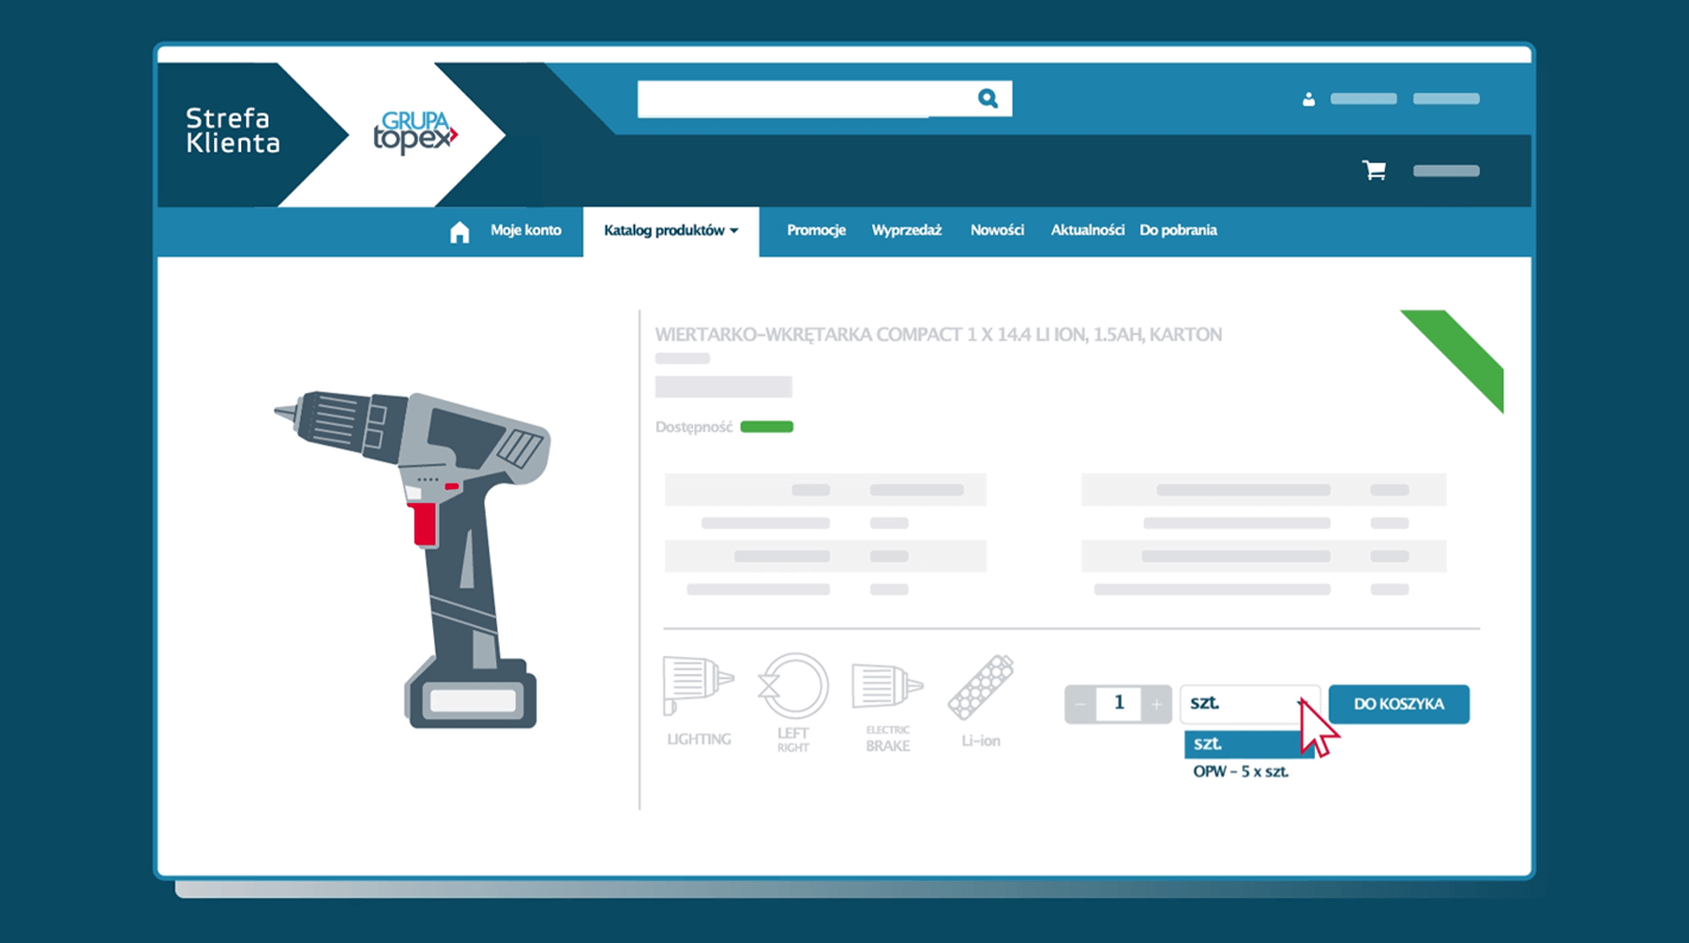
Task: Expand Katalog produktów dropdown menu
Action: [x=671, y=231]
